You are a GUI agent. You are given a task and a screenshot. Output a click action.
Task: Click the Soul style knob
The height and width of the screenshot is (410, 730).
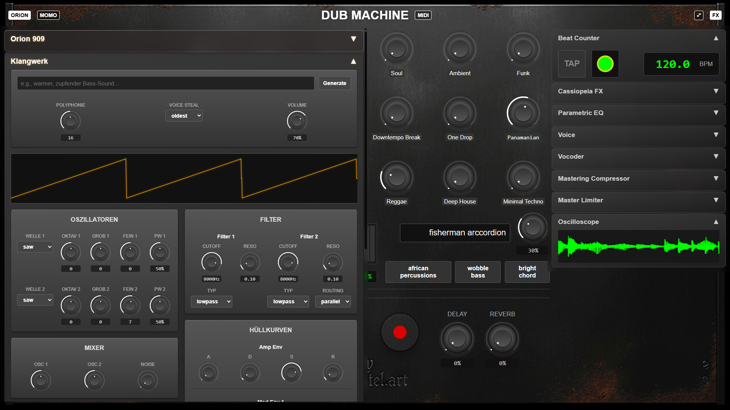[397, 49]
